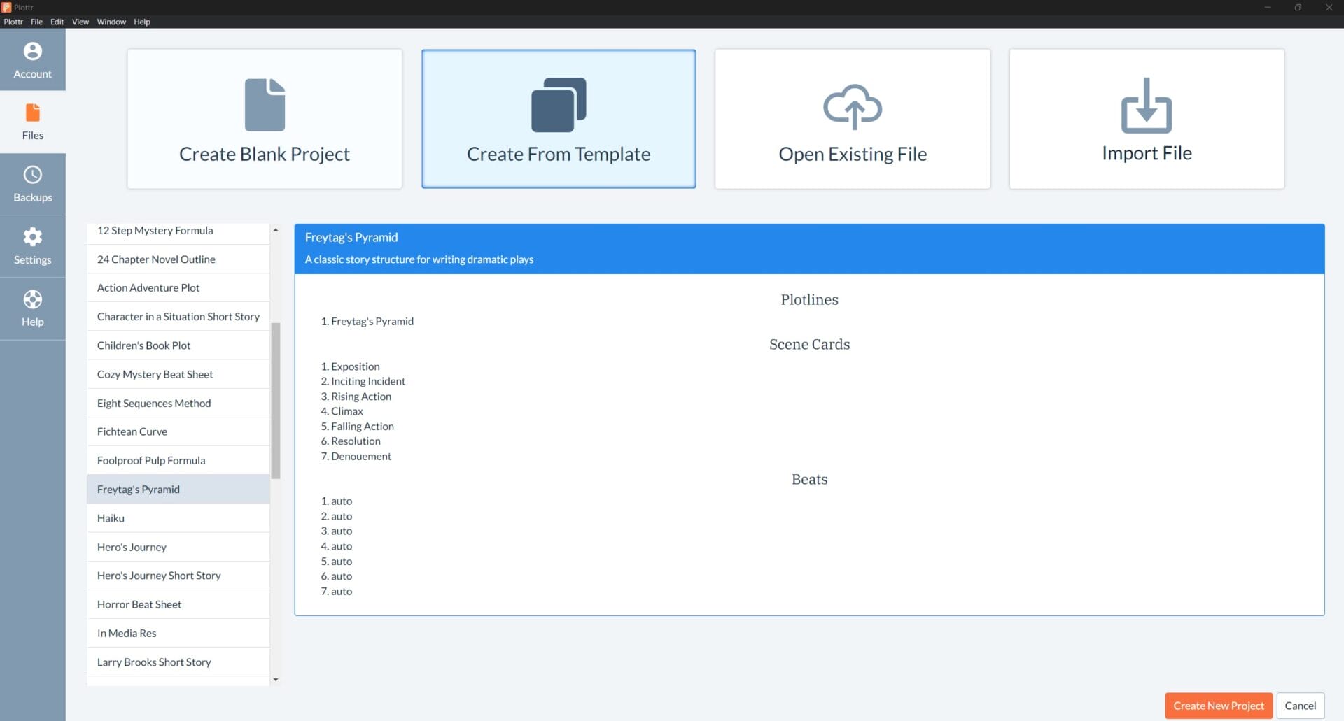Open the Account section in sidebar
Viewport: 1344px width, 721px height.
coord(32,60)
